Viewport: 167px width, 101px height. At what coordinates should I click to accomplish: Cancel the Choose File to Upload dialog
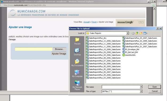[154, 91]
